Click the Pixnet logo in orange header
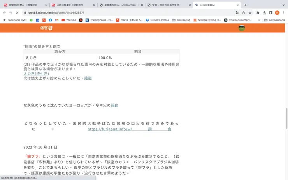This screenshot has width=288, height=180. [x=46, y=28]
